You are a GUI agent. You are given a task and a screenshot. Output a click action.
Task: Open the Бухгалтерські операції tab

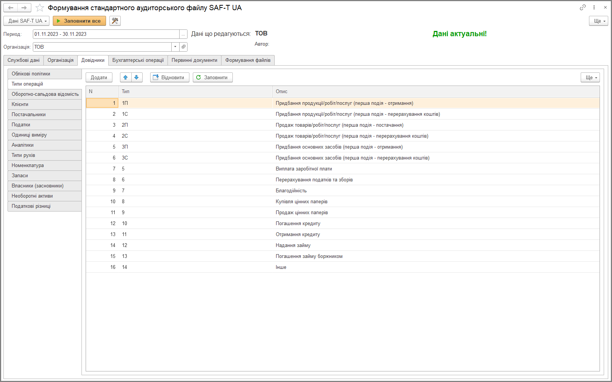[138, 60]
